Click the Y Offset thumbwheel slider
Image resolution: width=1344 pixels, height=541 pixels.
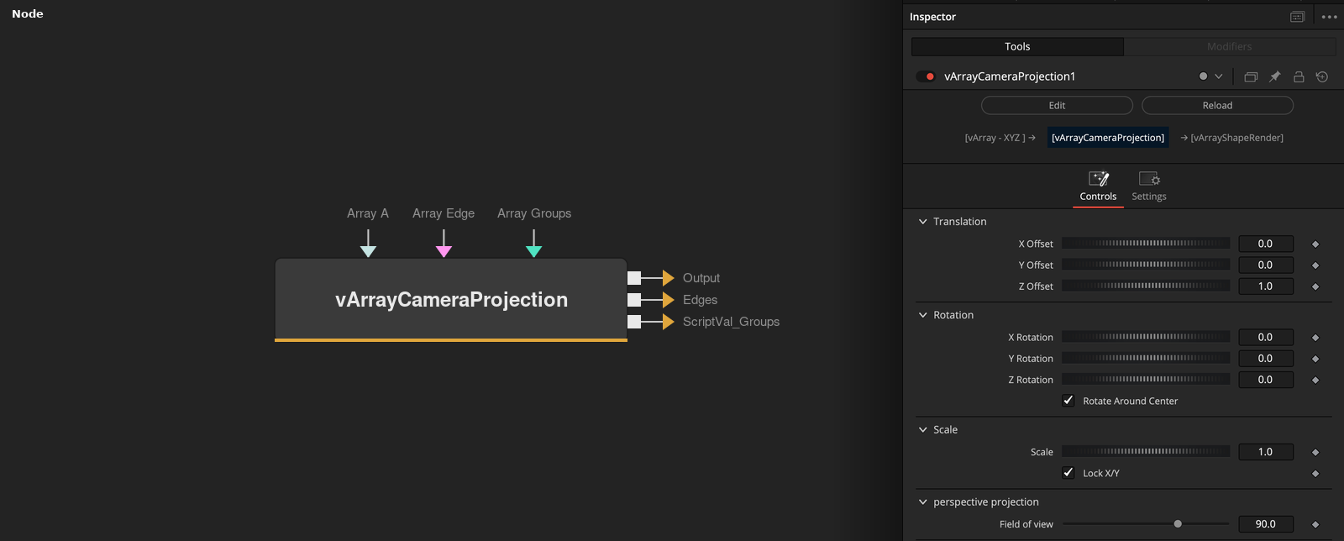1146,265
